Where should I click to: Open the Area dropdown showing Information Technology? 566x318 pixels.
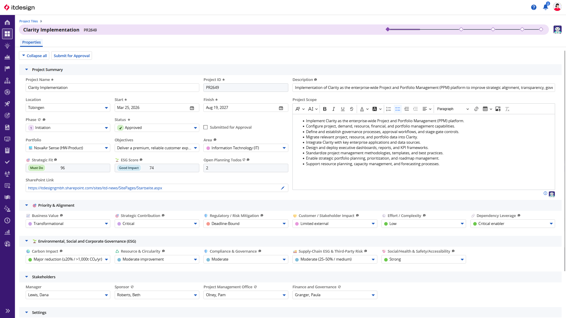coord(246,148)
